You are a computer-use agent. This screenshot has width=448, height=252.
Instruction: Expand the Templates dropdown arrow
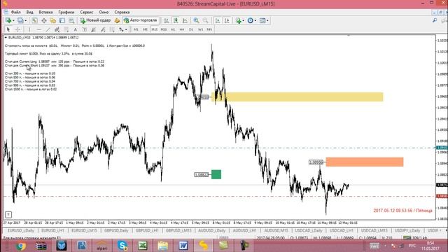(x=267, y=20)
